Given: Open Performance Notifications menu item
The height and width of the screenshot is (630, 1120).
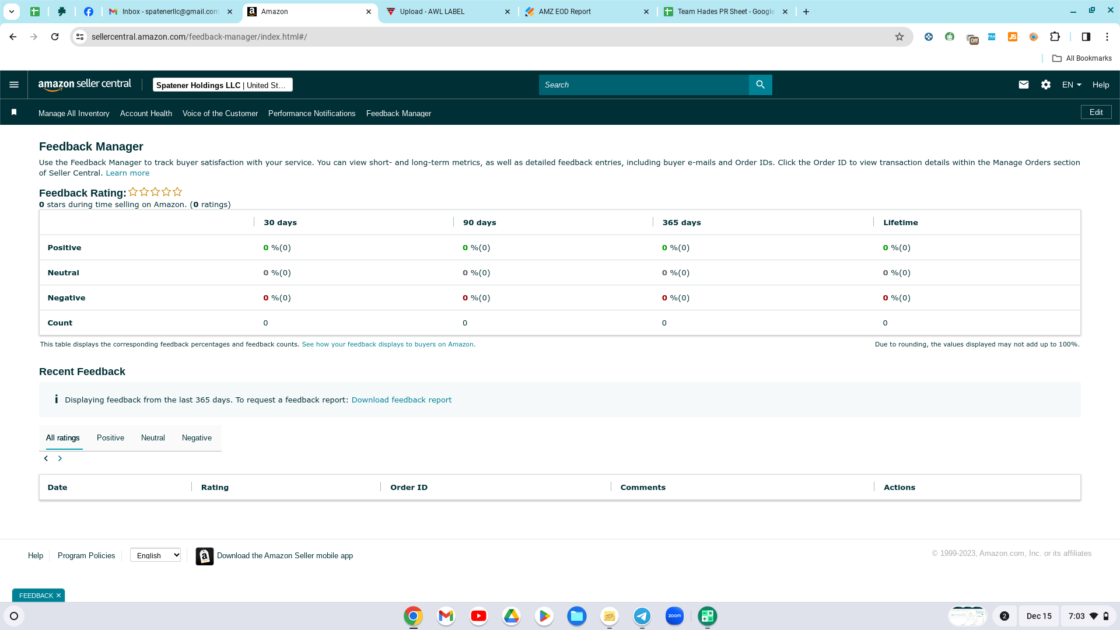Looking at the screenshot, I should [x=311, y=113].
